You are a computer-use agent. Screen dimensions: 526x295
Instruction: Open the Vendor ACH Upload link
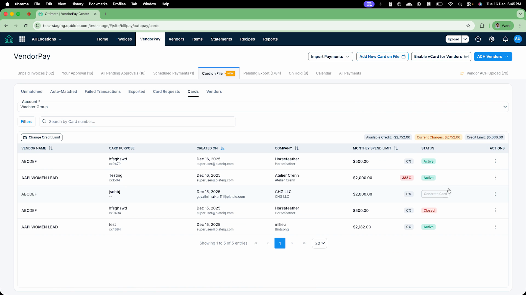484,73
